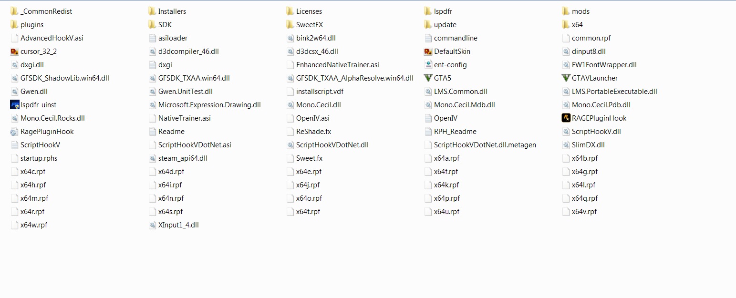Image resolution: width=736 pixels, height=298 pixels.
Task: Select the ScriptHookV.dll file icon
Action: click(566, 131)
